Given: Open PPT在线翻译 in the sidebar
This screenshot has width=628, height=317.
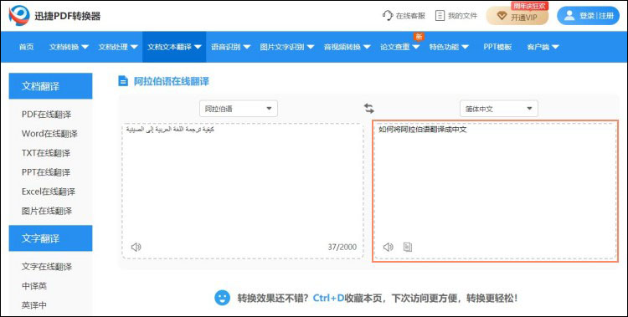Looking at the screenshot, I should [x=46, y=172].
